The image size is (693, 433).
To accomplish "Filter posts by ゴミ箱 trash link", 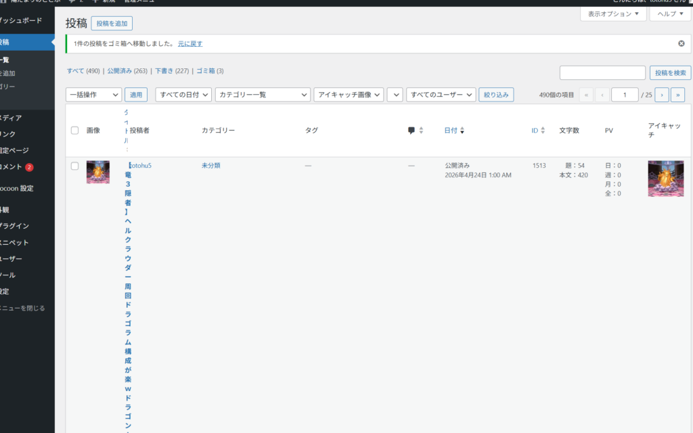I will (x=205, y=71).
